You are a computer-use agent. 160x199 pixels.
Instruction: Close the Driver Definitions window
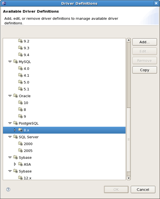156,3
